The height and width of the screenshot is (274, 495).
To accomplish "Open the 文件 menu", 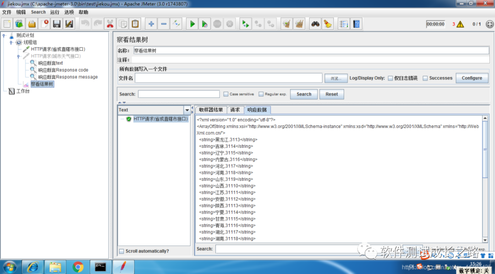I will (6, 12).
